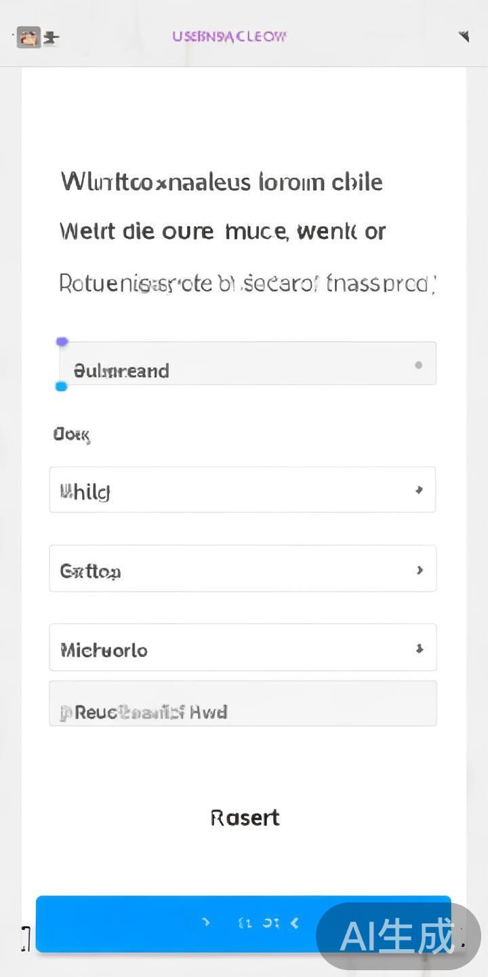Expand the Grtton row
The width and height of the screenshot is (488, 977).
click(x=242, y=569)
